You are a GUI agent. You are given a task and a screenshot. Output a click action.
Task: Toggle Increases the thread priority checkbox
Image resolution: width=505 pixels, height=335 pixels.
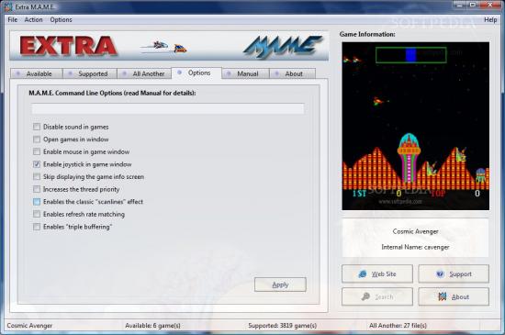pyautogui.click(x=37, y=189)
